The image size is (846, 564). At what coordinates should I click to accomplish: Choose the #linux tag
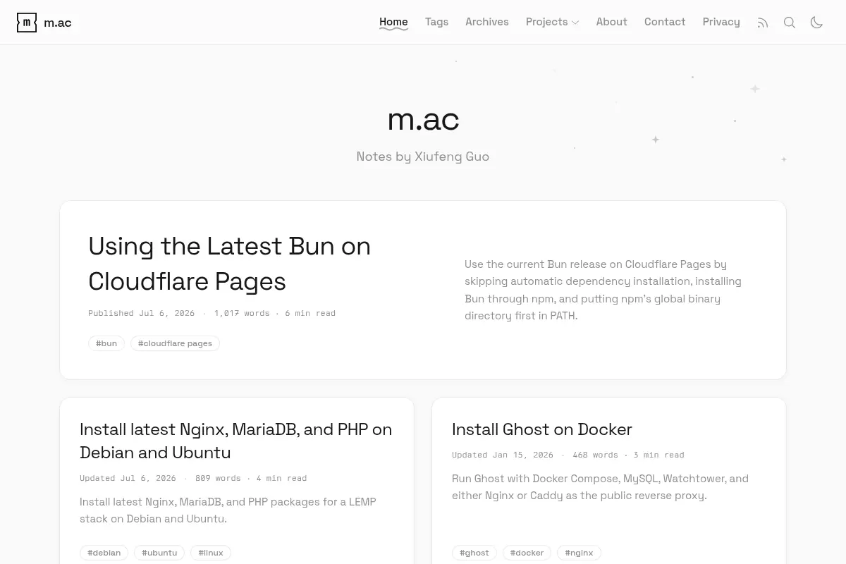point(211,553)
